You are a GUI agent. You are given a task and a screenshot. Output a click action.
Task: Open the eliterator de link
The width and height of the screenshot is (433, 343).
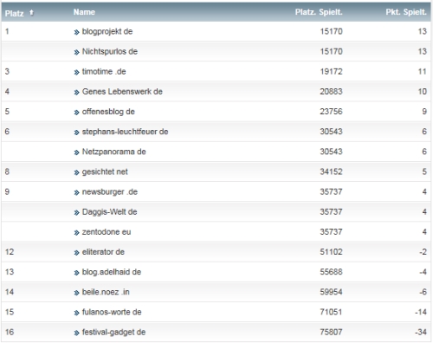pos(103,252)
